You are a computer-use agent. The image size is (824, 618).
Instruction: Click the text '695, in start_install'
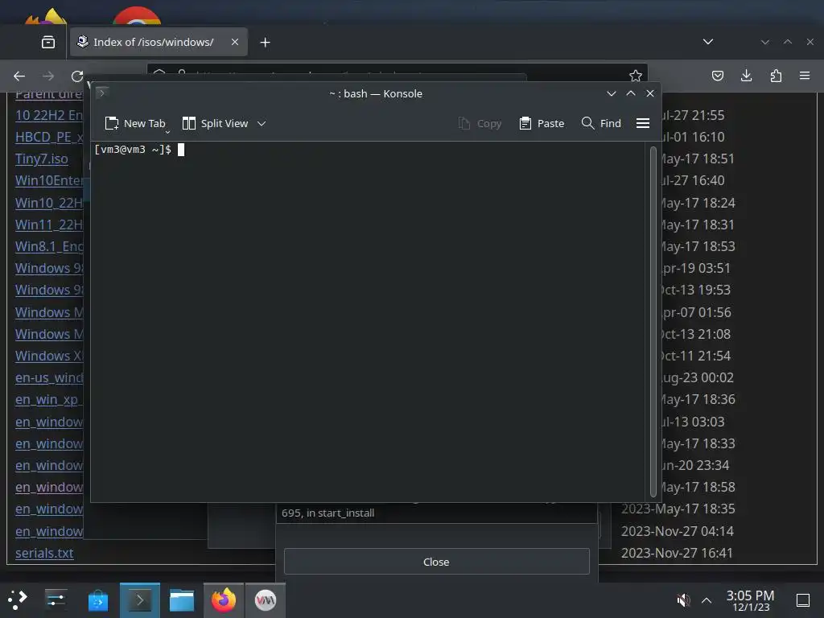click(x=328, y=513)
